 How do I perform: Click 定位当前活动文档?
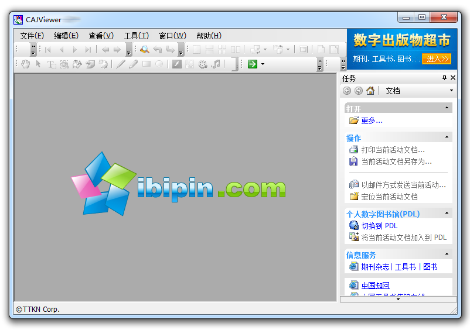tap(389, 197)
